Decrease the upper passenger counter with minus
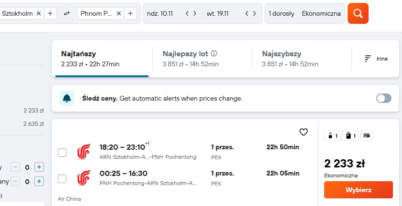 [x=15, y=167]
